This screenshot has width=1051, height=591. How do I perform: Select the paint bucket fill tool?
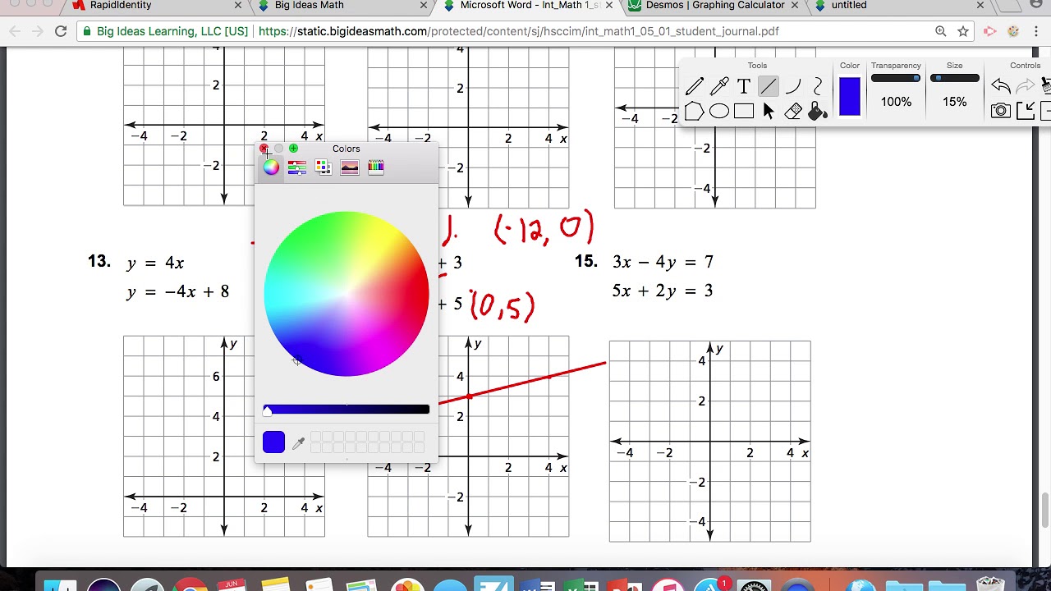[x=818, y=111]
